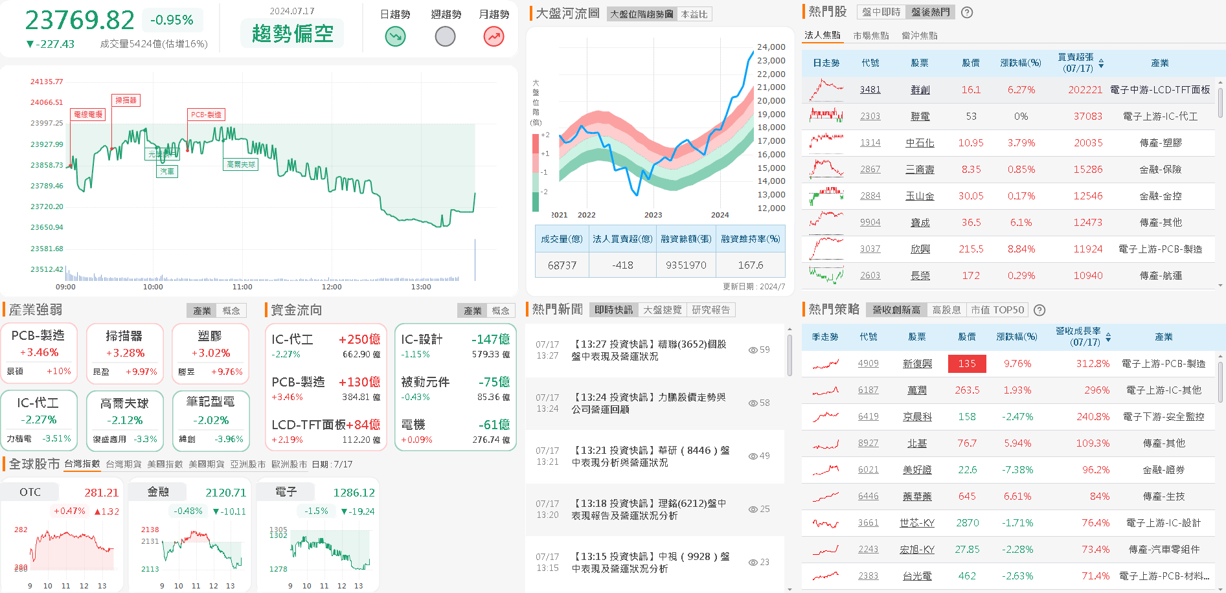Open stock code 2884 link
The width and height of the screenshot is (1226, 593).
870,196
